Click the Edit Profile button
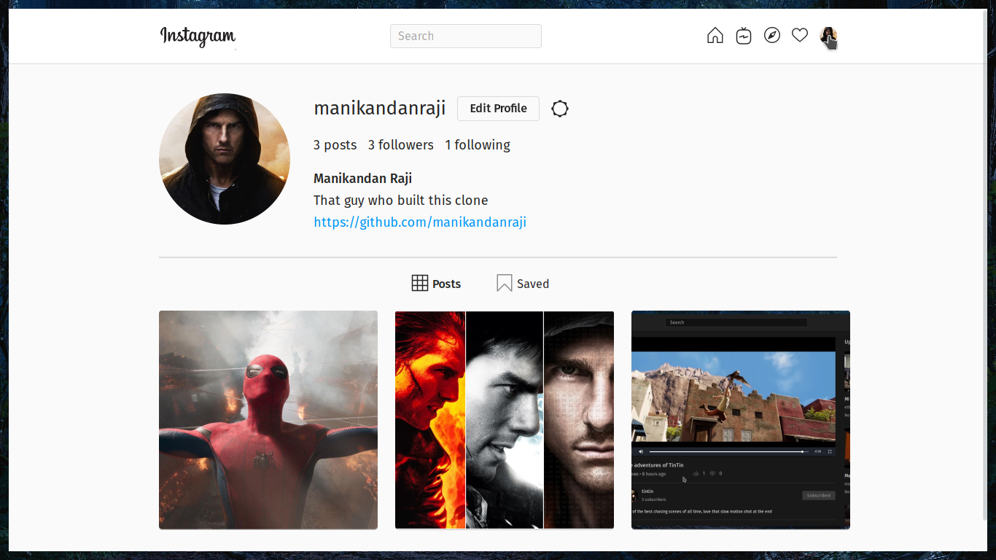 tap(498, 109)
